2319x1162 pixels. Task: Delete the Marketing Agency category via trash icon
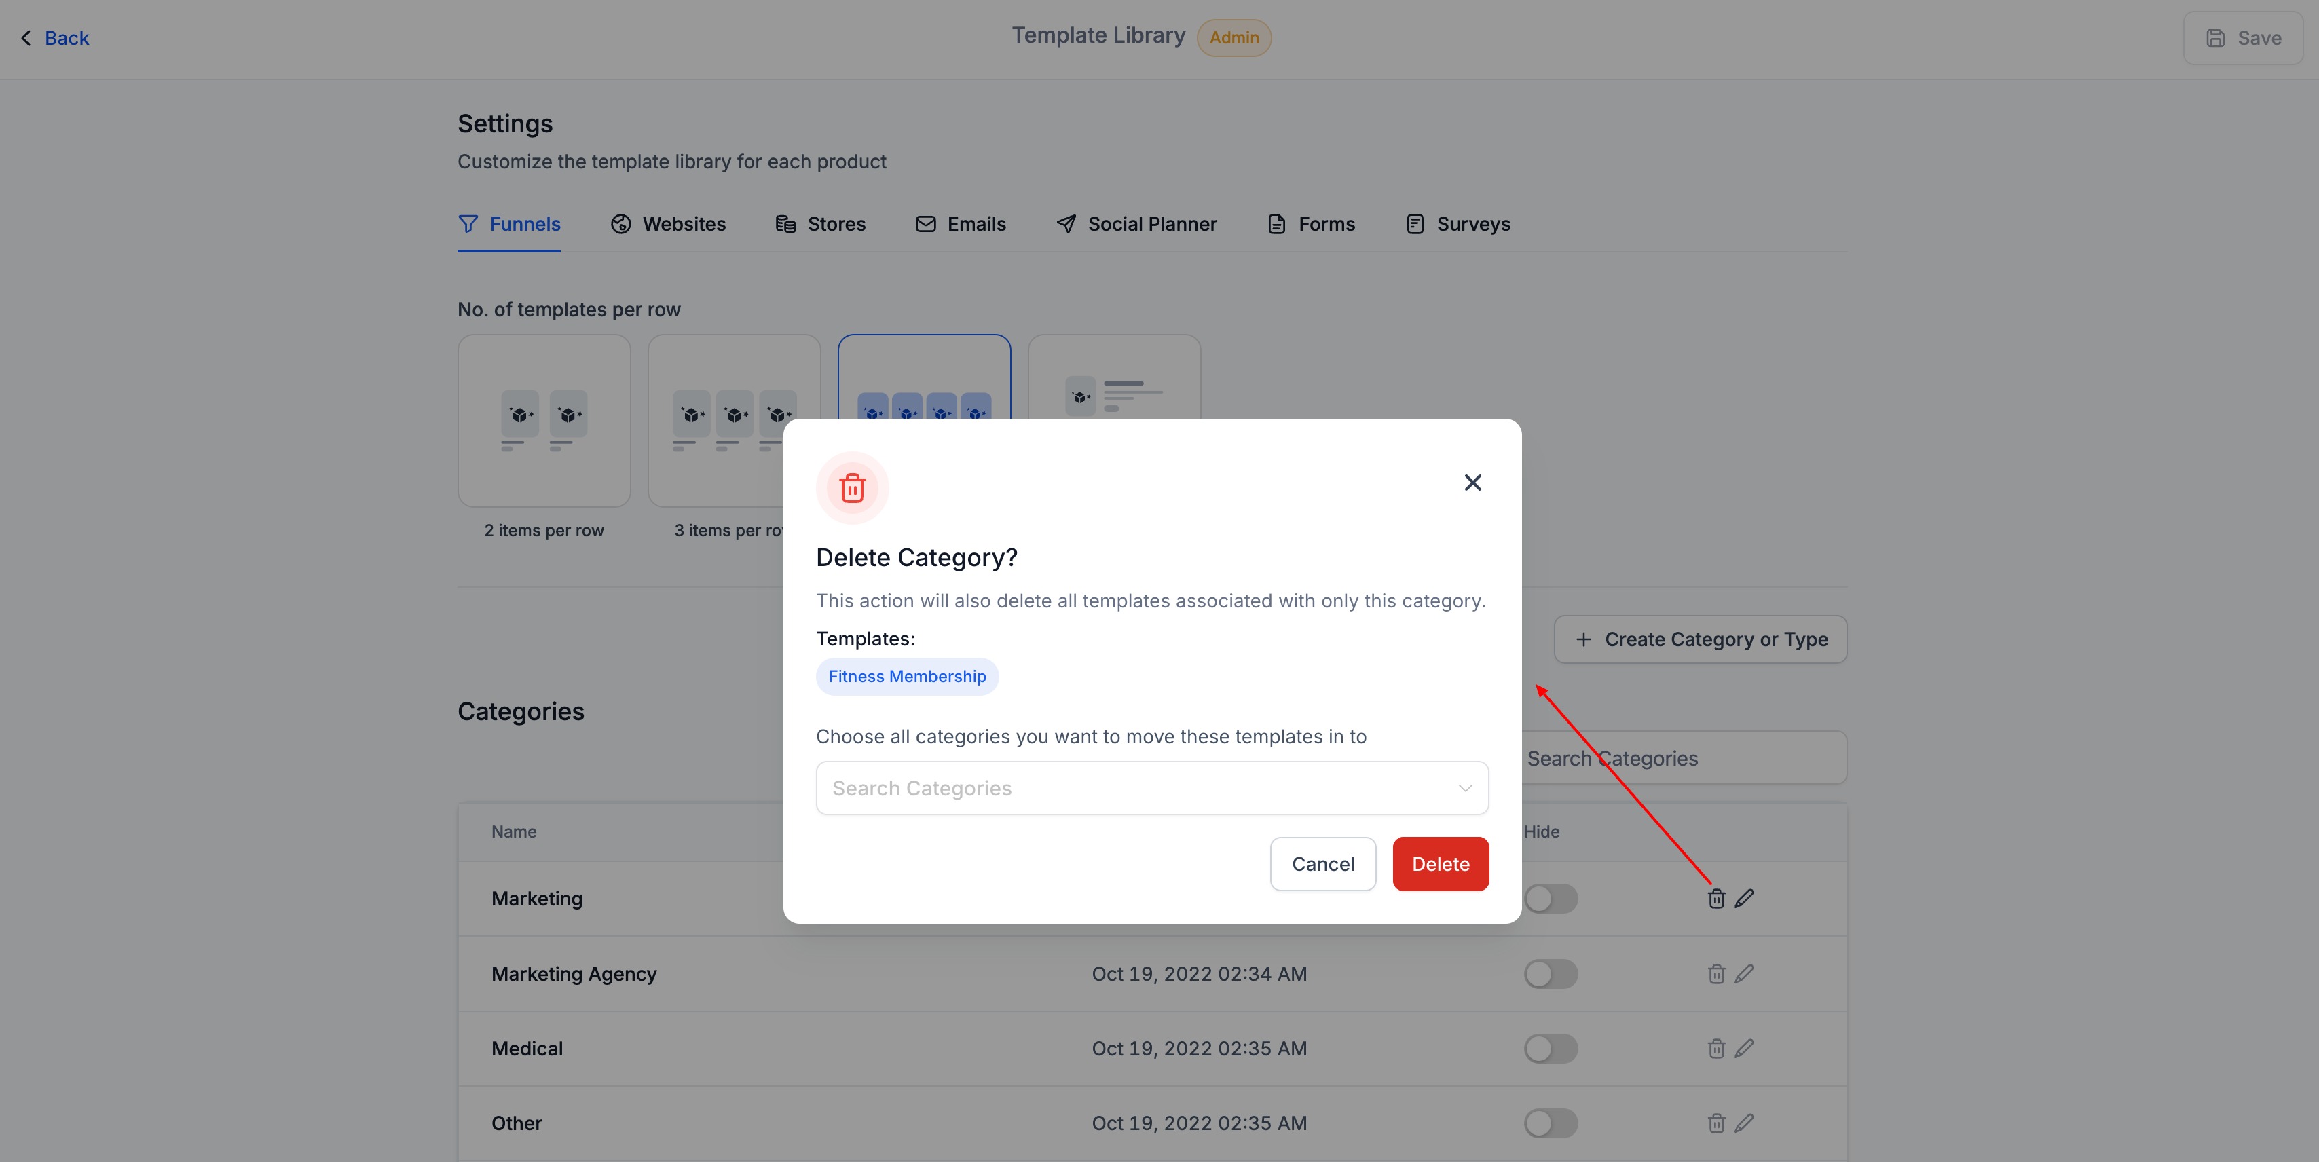1716,974
